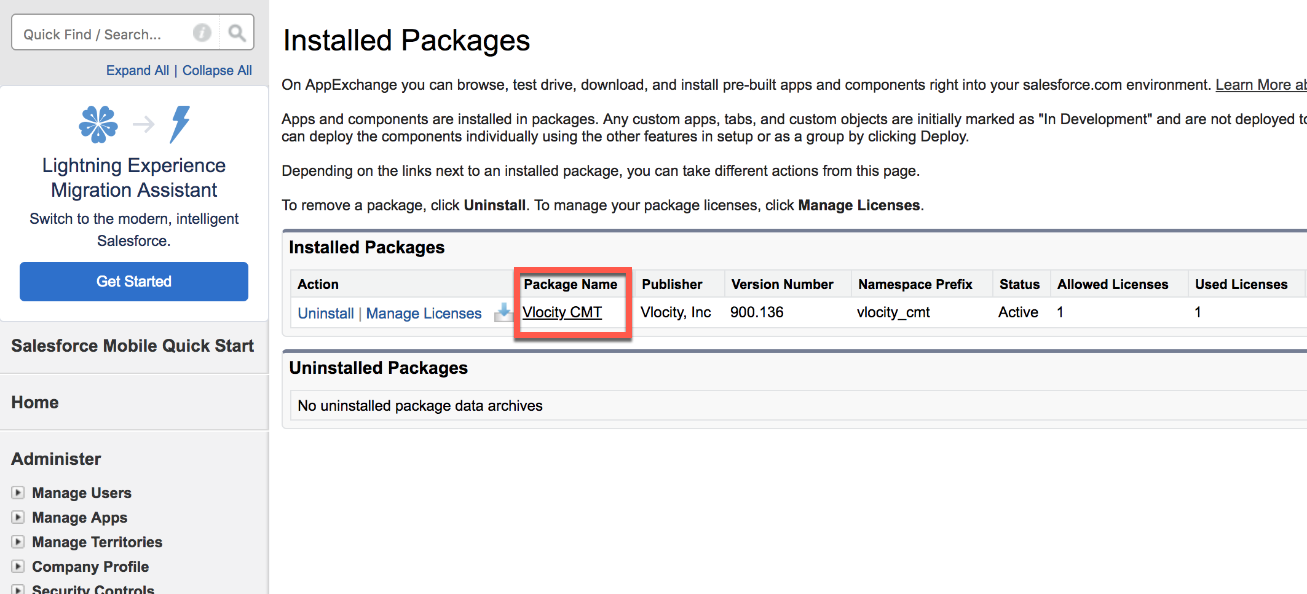Uninstall the Vlocity CMT package
The image size is (1307, 594).
point(326,313)
